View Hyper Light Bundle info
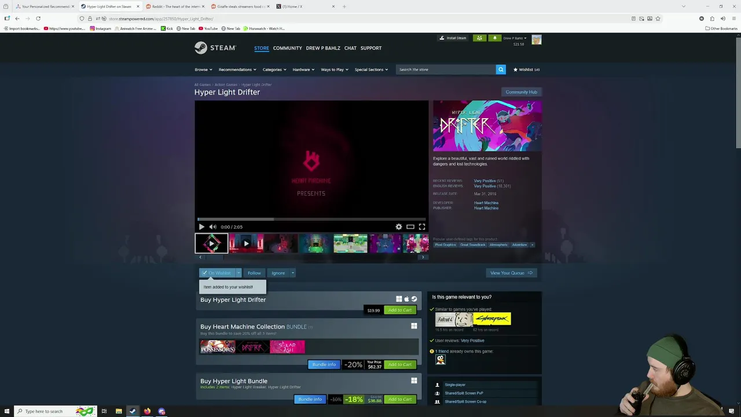Screen dimensions: 741x417 (310, 399)
